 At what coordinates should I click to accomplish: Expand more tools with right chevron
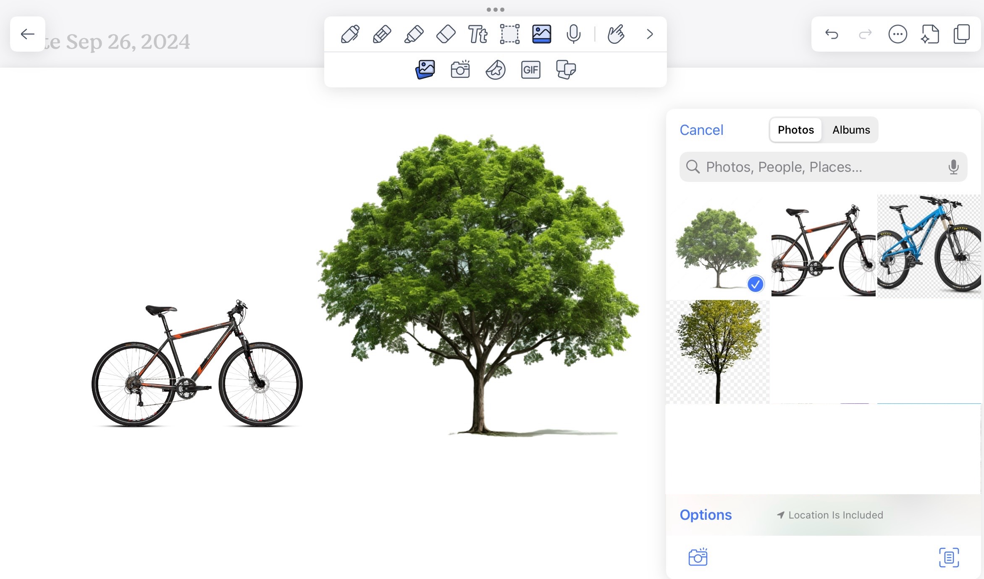(x=650, y=34)
